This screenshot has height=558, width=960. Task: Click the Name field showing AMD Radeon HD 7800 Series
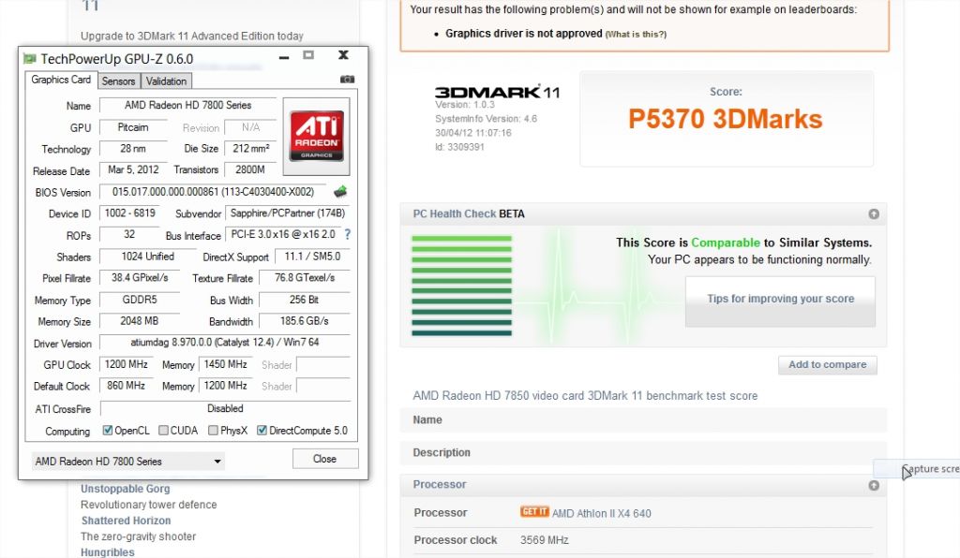(187, 105)
